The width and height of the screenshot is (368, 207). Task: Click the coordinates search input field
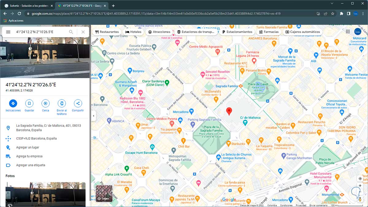40,32
